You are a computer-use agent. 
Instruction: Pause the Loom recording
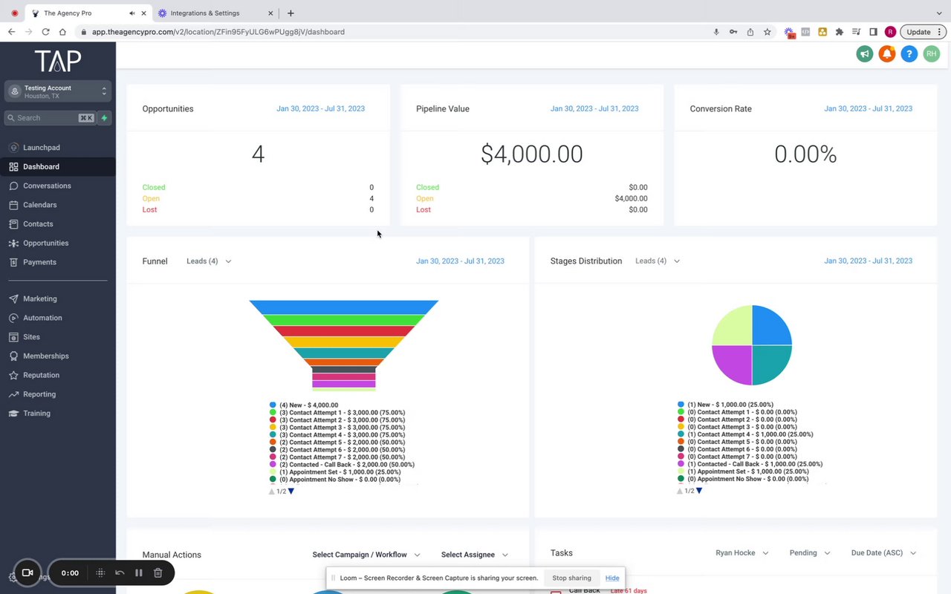tap(138, 572)
